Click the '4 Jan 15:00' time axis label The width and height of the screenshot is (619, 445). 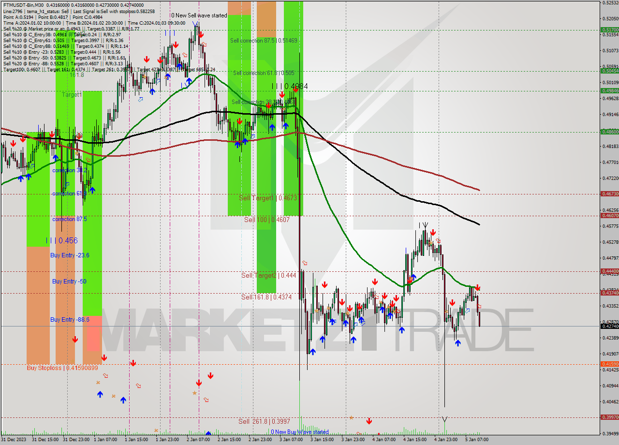point(415,440)
